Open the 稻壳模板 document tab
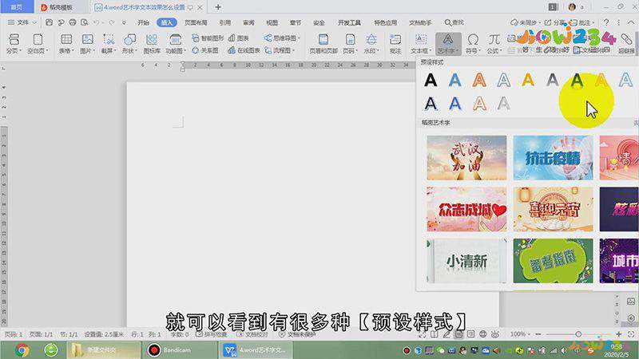The image size is (639, 359). (x=58, y=7)
